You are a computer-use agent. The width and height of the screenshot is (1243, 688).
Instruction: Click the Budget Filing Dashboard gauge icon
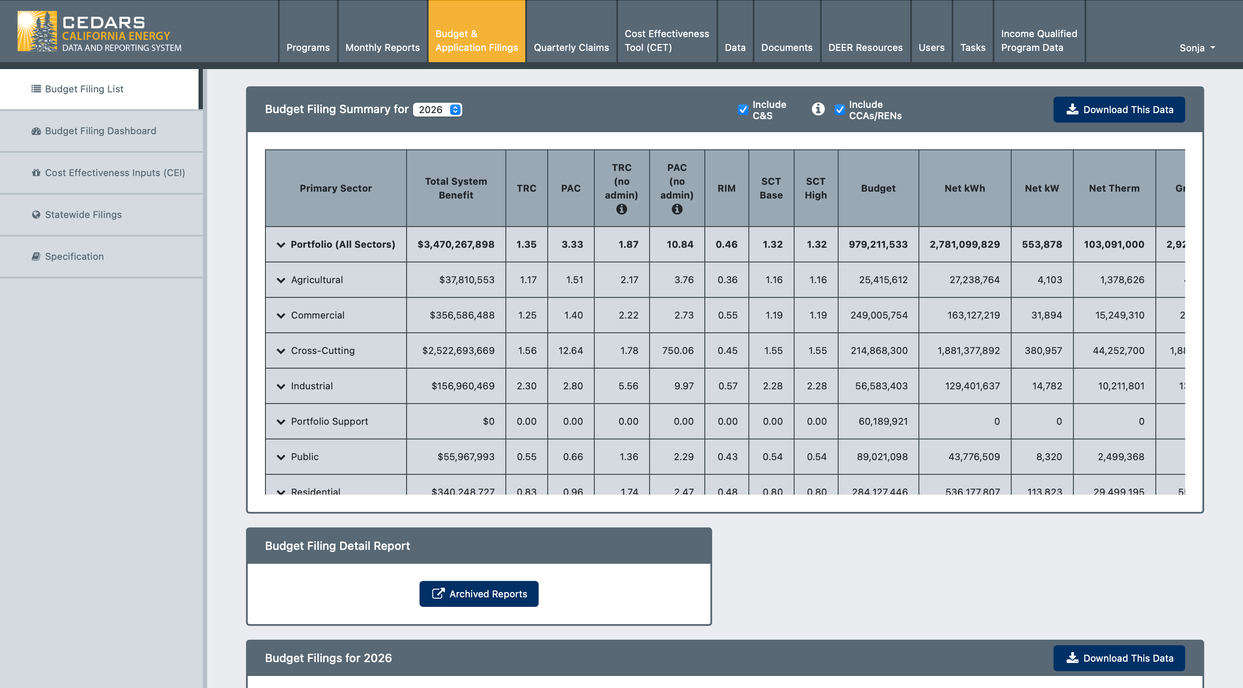(36, 131)
